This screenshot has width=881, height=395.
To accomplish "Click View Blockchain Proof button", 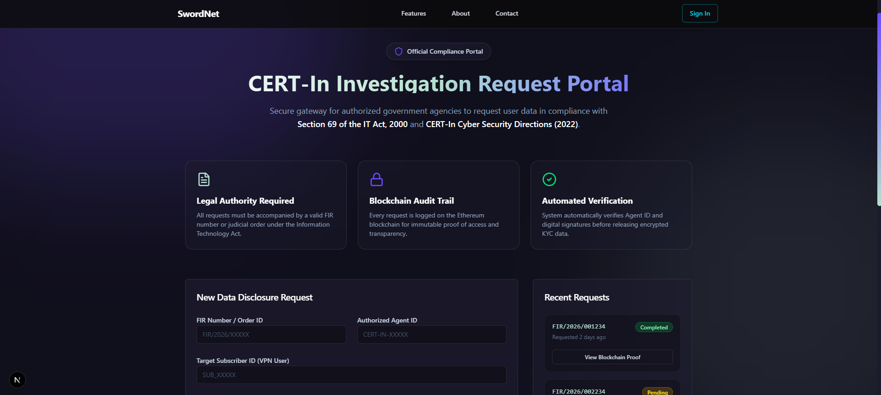I will [612, 357].
